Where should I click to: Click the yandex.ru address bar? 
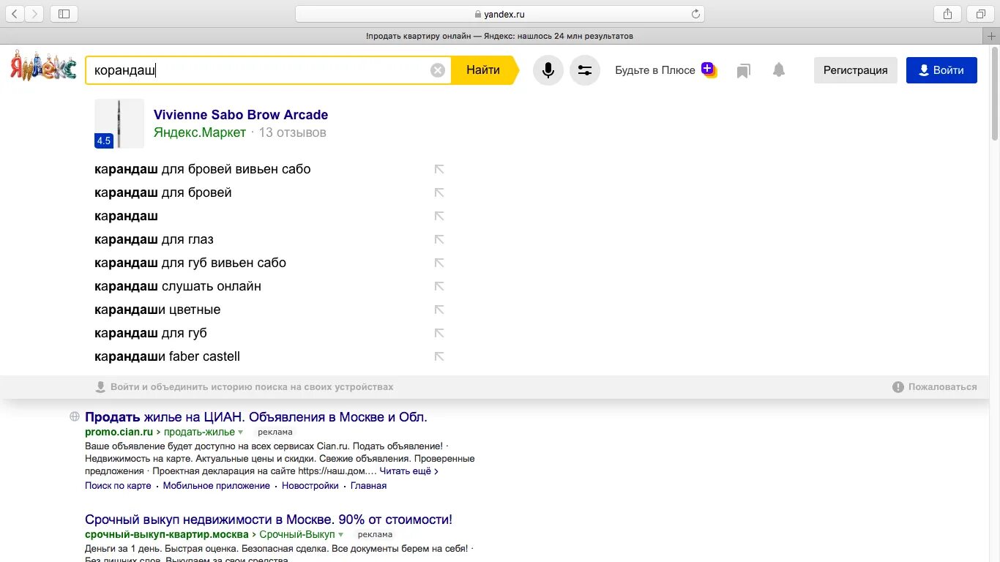pos(499,14)
